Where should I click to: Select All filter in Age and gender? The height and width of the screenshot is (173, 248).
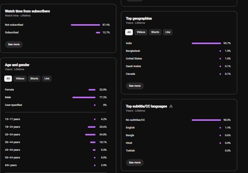[8, 79]
